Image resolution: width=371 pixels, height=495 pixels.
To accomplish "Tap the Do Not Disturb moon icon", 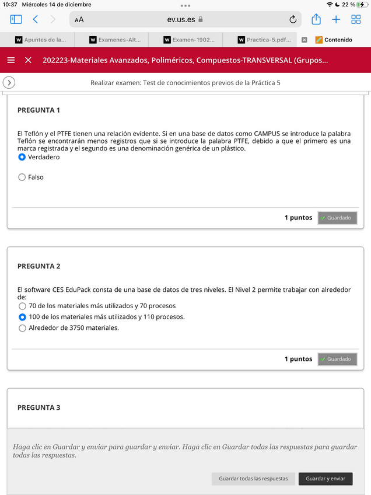I will (337, 5).
